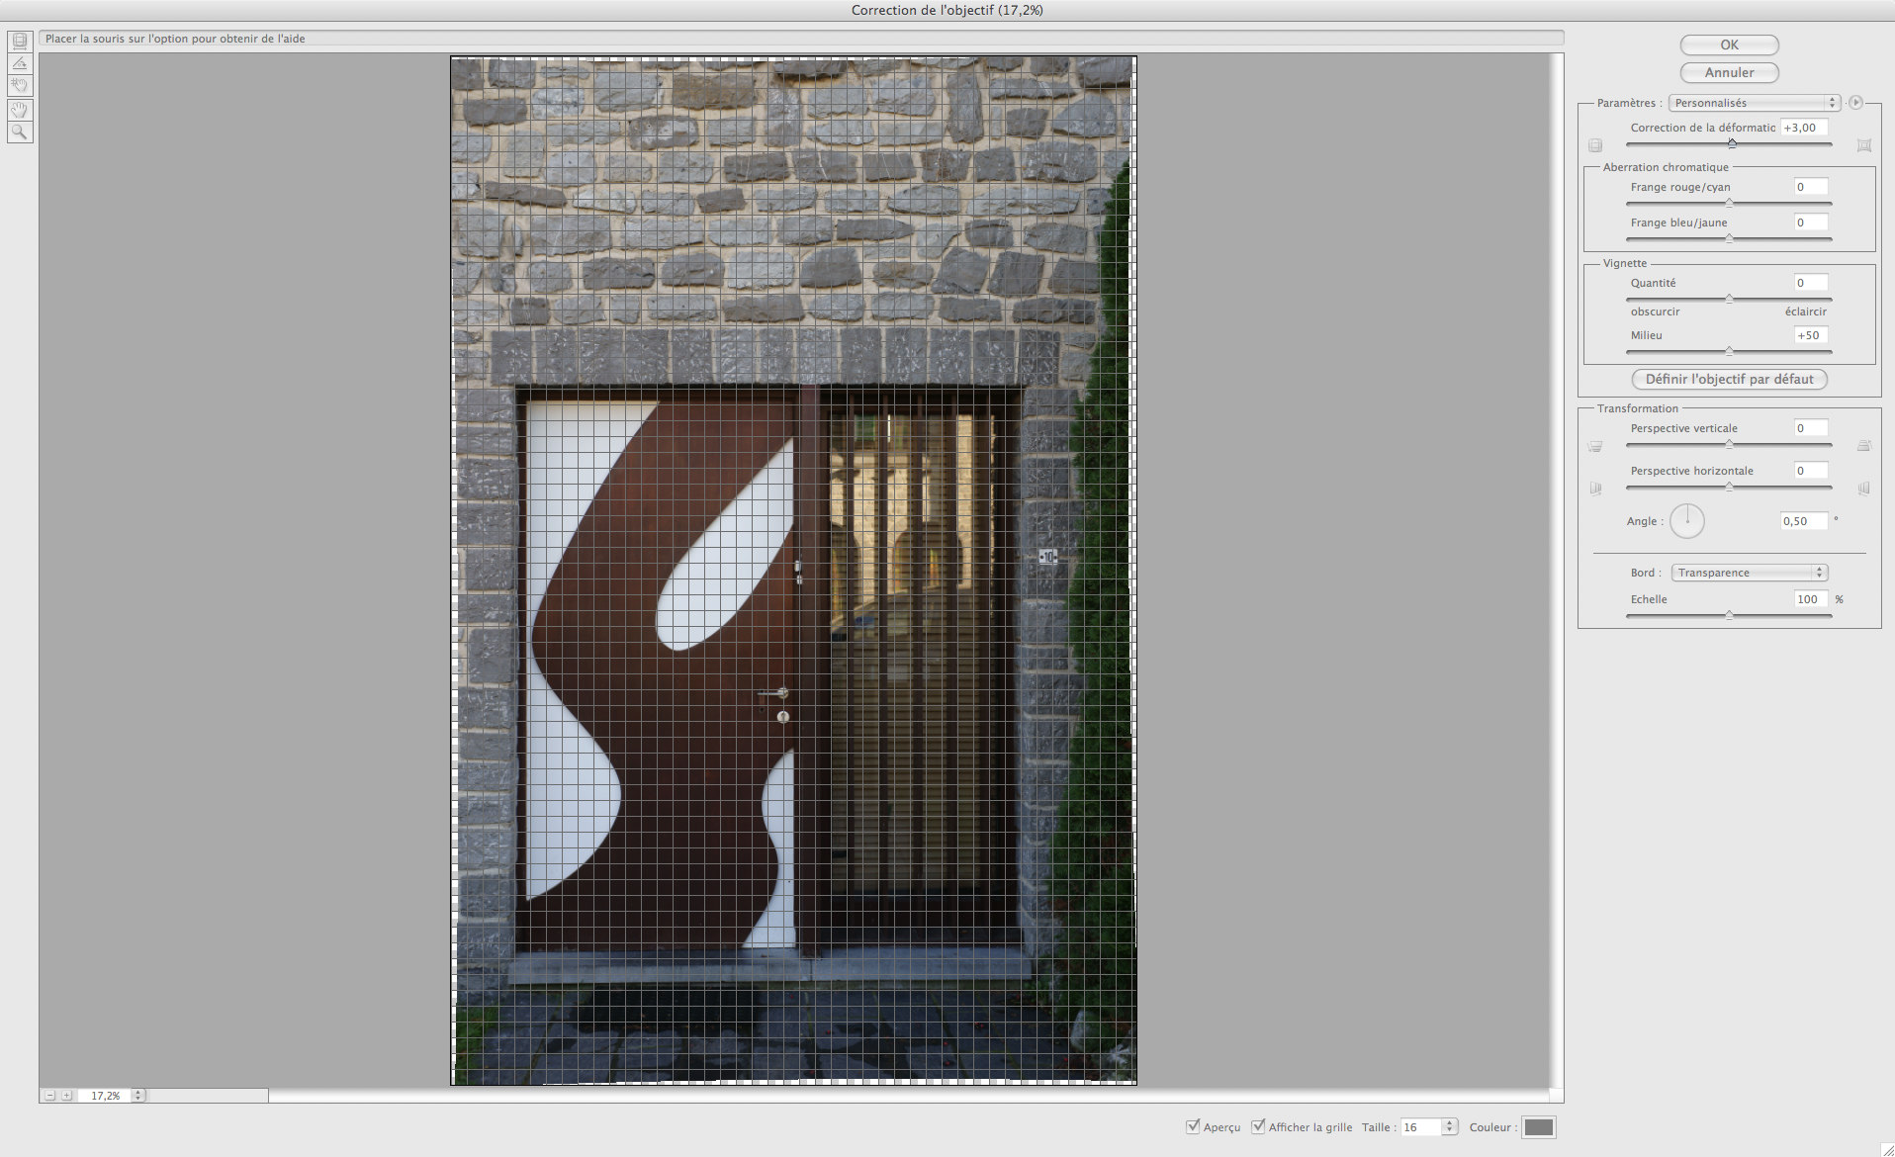Click the Frange rouge/cyan slider
The image size is (1895, 1157).
[1729, 204]
